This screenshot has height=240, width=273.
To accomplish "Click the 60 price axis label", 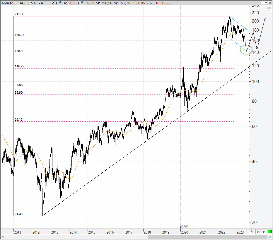I will pos(254,126).
